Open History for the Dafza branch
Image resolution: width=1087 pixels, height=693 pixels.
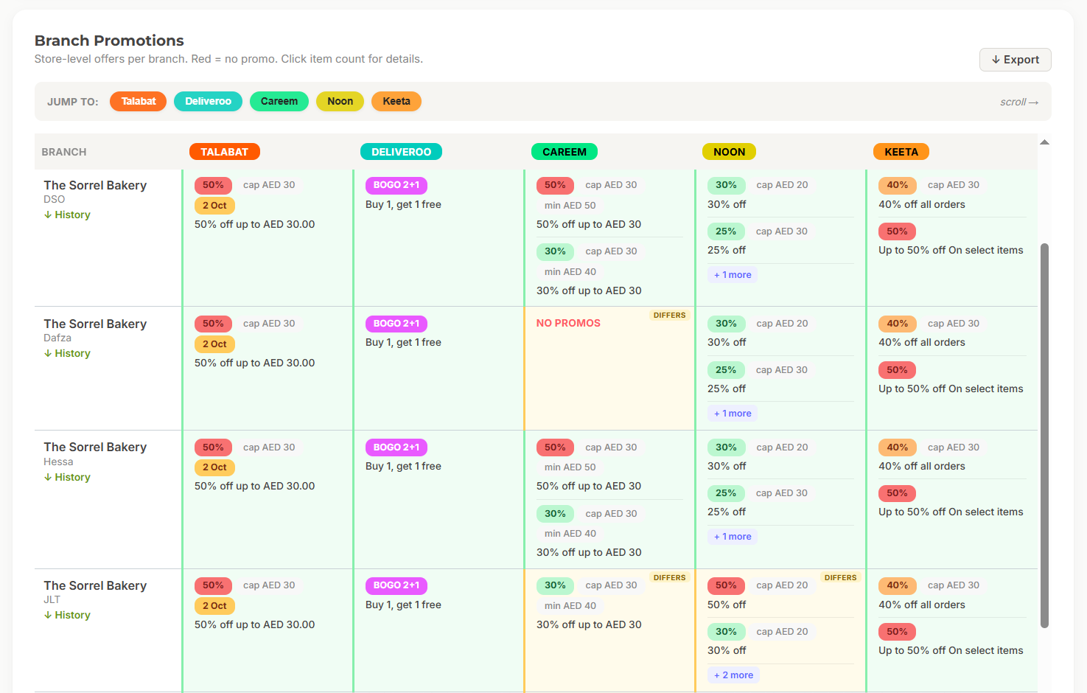pos(67,353)
